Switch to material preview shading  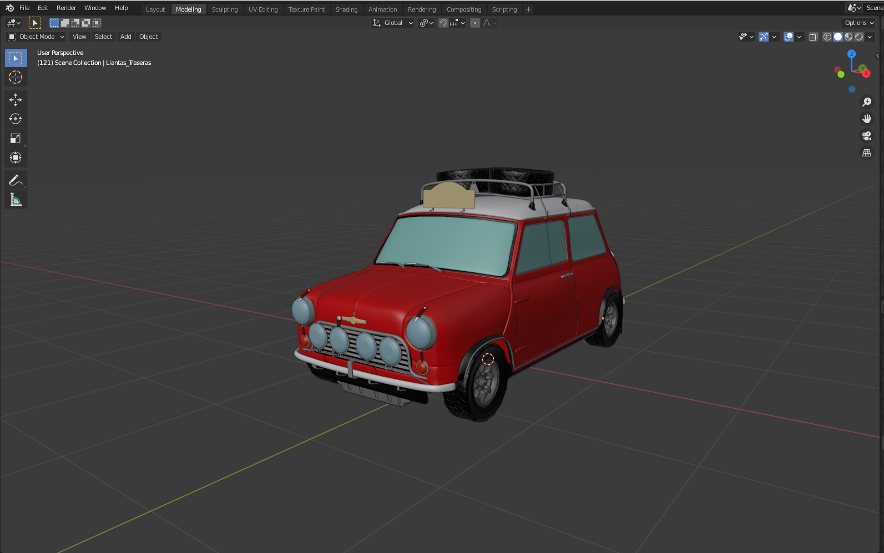point(848,37)
